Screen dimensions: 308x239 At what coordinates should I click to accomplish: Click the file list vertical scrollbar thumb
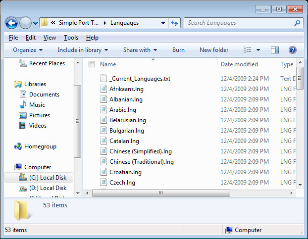300,78
